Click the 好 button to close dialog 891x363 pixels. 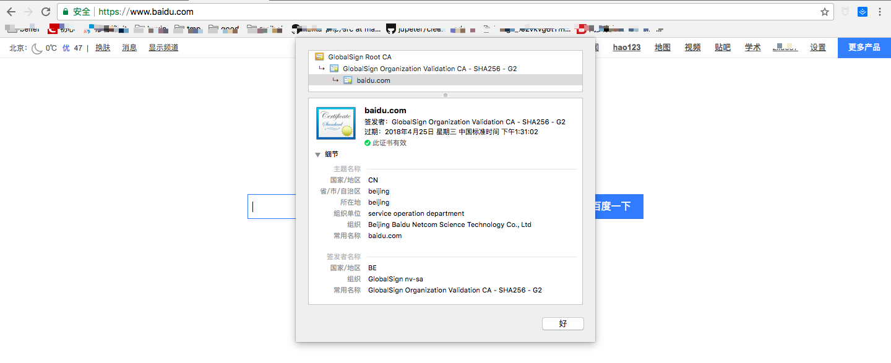coord(562,323)
